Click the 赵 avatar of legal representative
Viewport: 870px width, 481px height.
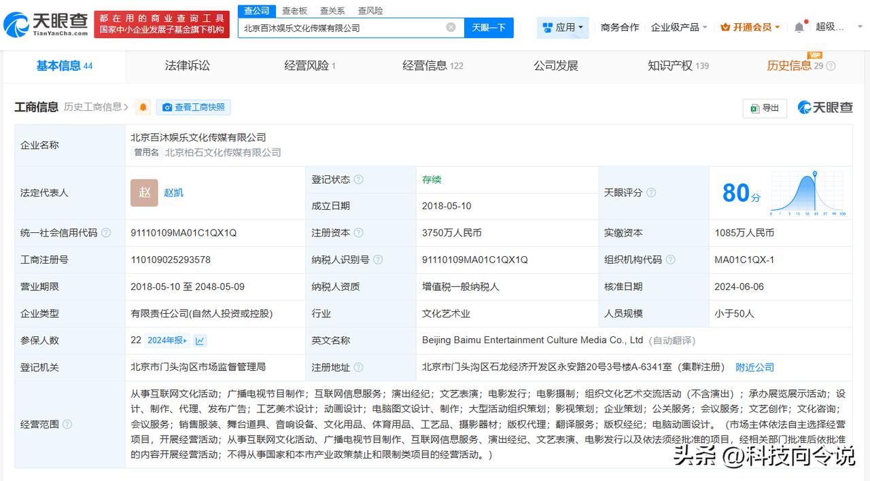coord(144,192)
